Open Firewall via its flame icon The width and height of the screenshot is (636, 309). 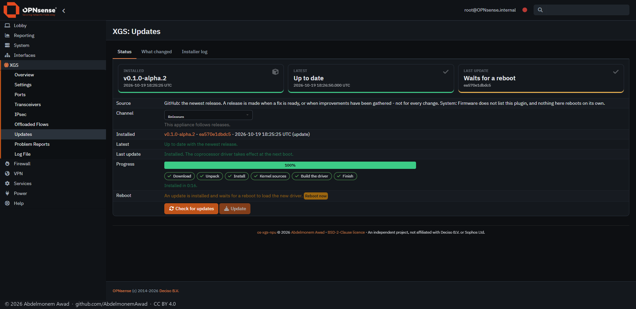[x=7, y=164]
